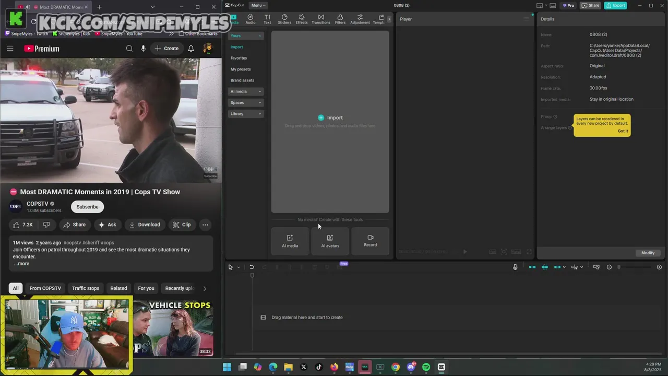This screenshot has width=668, height=376.
Task: Open the timeline linkage dropdown arrow
Action: (564, 267)
